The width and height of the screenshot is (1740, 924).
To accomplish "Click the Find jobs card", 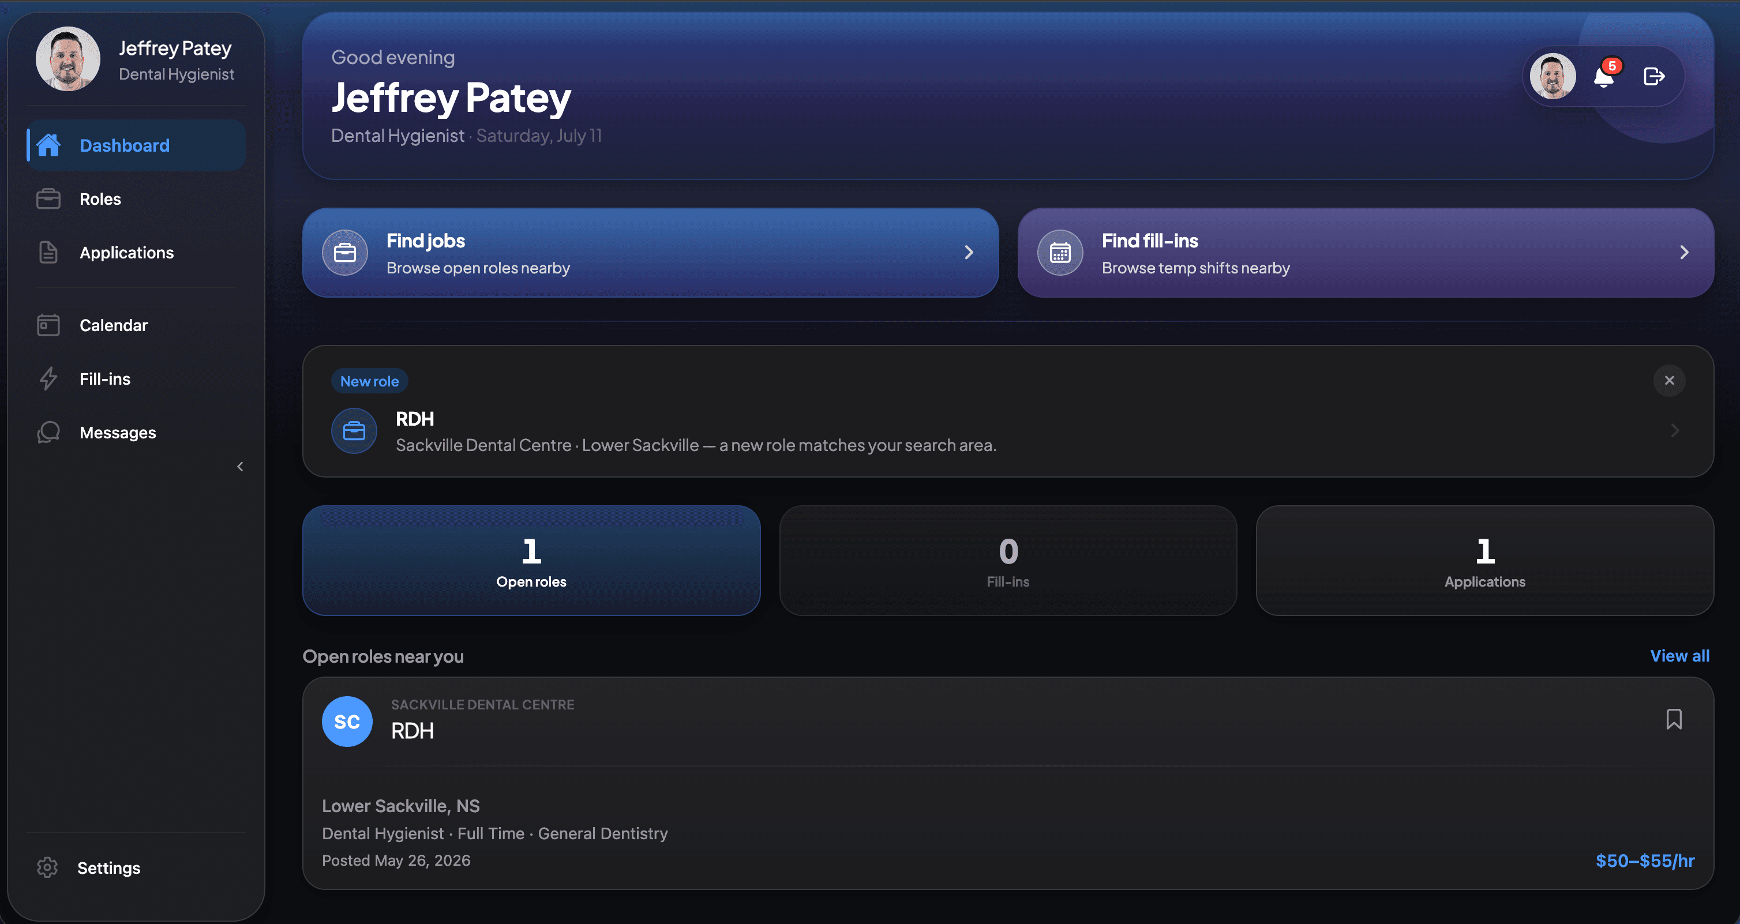I will click(x=650, y=253).
